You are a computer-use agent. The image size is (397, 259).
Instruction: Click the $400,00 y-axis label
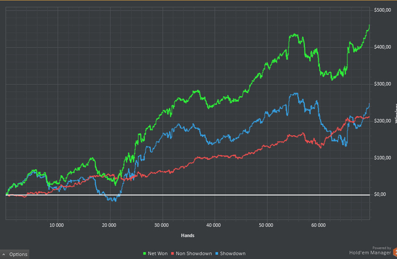382,47
